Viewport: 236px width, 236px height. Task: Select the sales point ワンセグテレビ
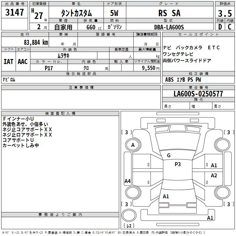coord(178,54)
